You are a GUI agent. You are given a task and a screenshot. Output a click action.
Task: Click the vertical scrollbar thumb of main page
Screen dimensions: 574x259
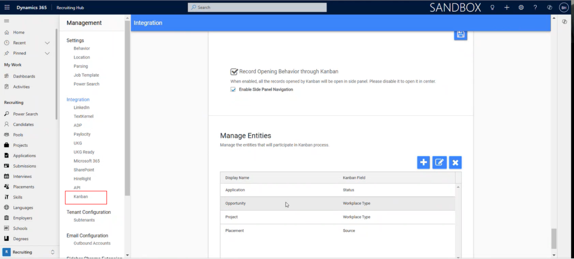coord(554,238)
